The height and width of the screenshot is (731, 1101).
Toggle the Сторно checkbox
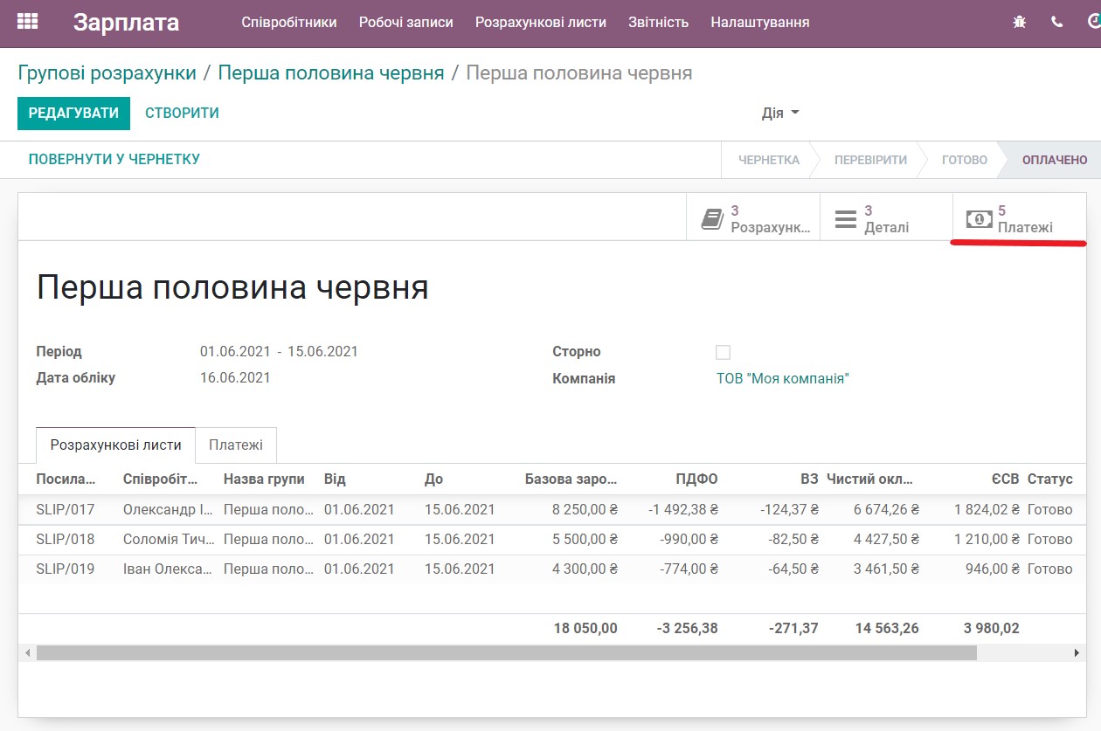click(723, 351)
